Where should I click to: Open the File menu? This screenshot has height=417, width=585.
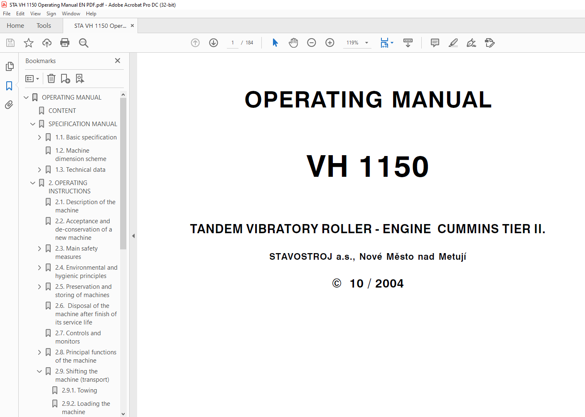pyautogui.click(x=7, y=14)
